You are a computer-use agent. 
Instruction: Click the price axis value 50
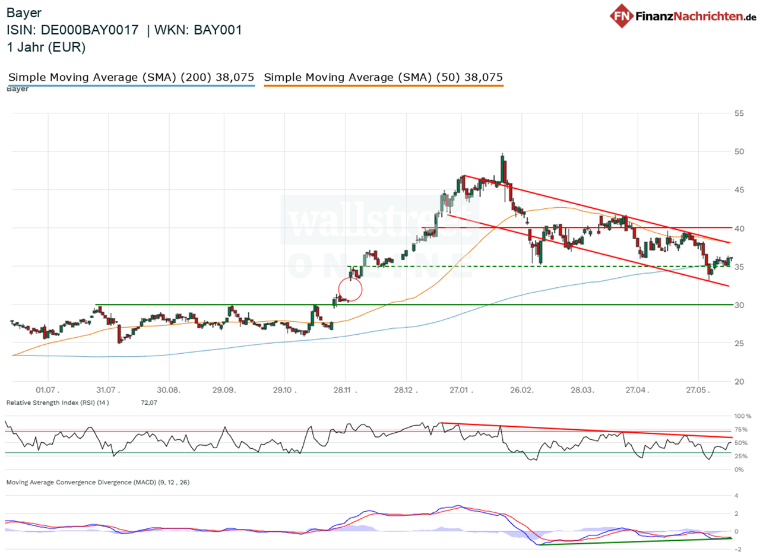(739, 152)
